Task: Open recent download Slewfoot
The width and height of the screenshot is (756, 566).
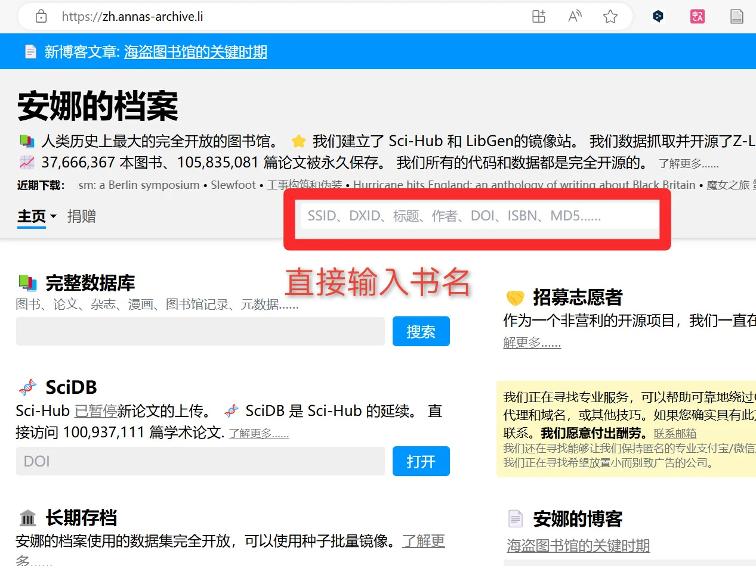Action: point(233,185)
